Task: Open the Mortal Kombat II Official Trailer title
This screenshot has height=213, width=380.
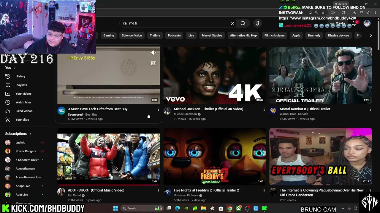Action: click(305, 109)
